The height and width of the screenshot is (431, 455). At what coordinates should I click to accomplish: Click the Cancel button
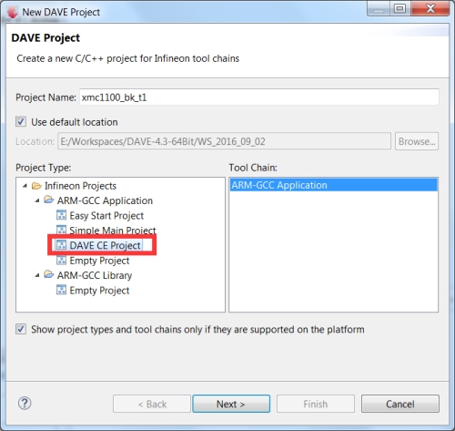coord(400,404)
